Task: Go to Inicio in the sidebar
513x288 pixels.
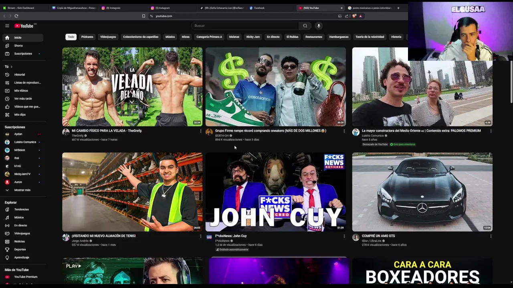Action: point(22,38)
